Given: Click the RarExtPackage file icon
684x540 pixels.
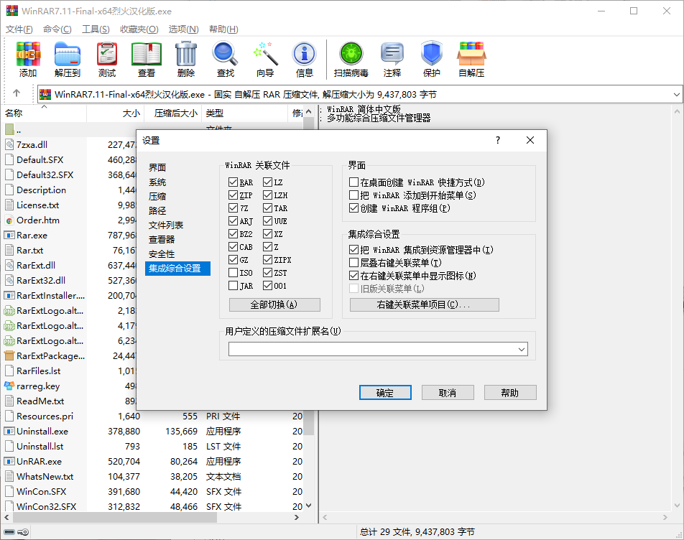Looking at the screenshot, I should tap(9, 355).
